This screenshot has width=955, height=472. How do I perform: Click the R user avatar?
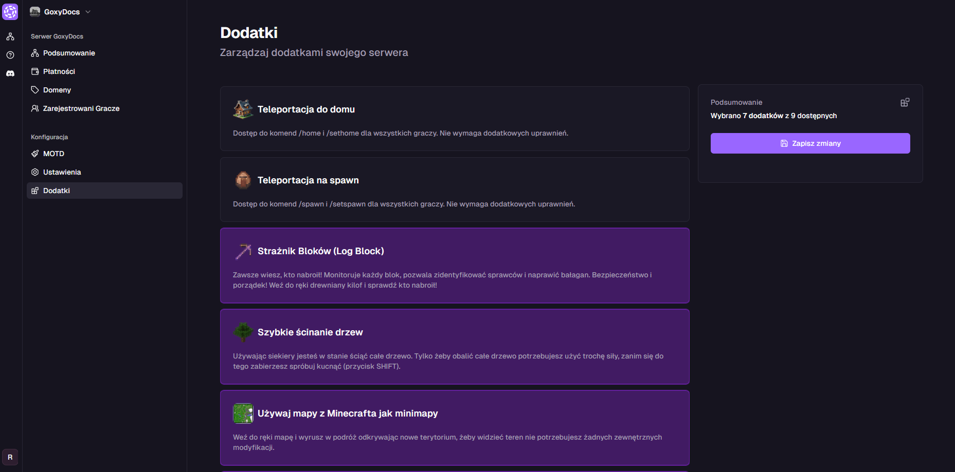pyautogui.click(x=10, y=457)
